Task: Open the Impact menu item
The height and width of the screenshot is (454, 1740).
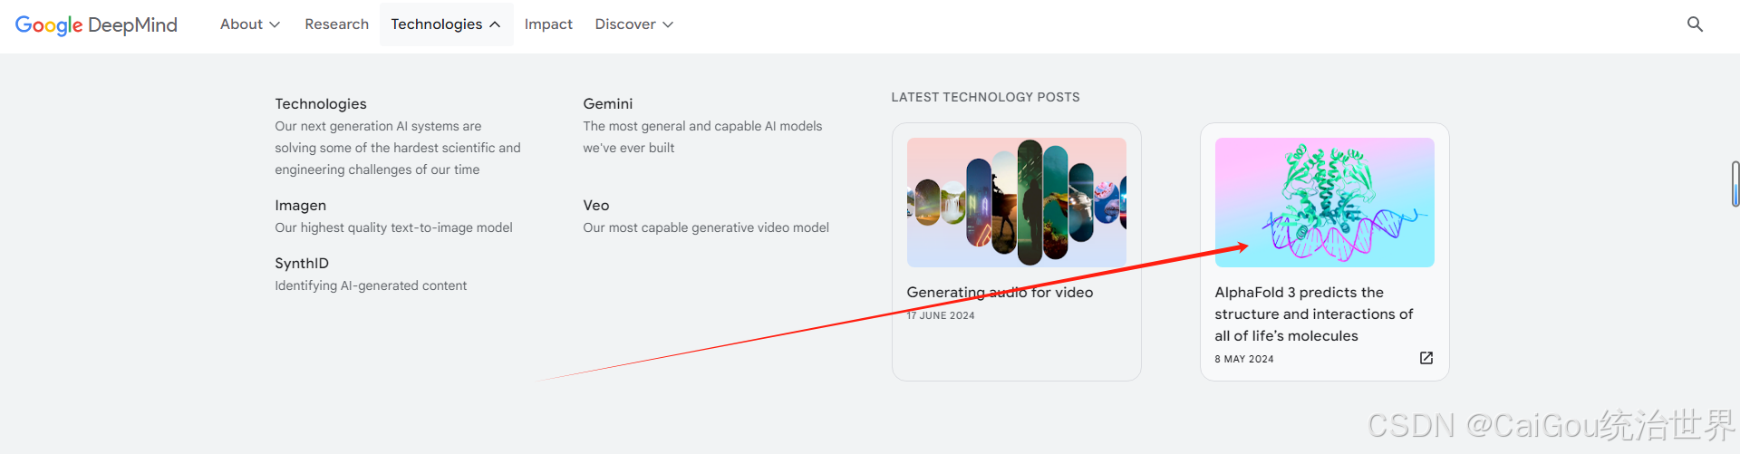Action: click(548, 24)
